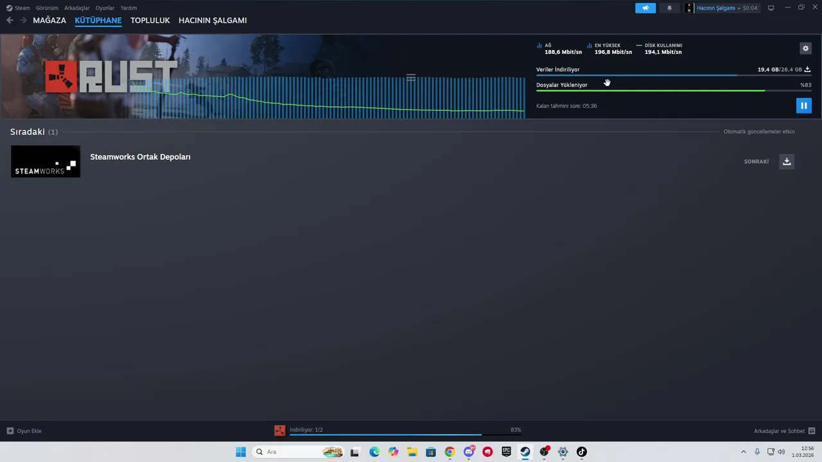Image resolution: width=822 pixels, height=462 pixels.
Task: Open the Yardım menu
Action: click(128, 8)
